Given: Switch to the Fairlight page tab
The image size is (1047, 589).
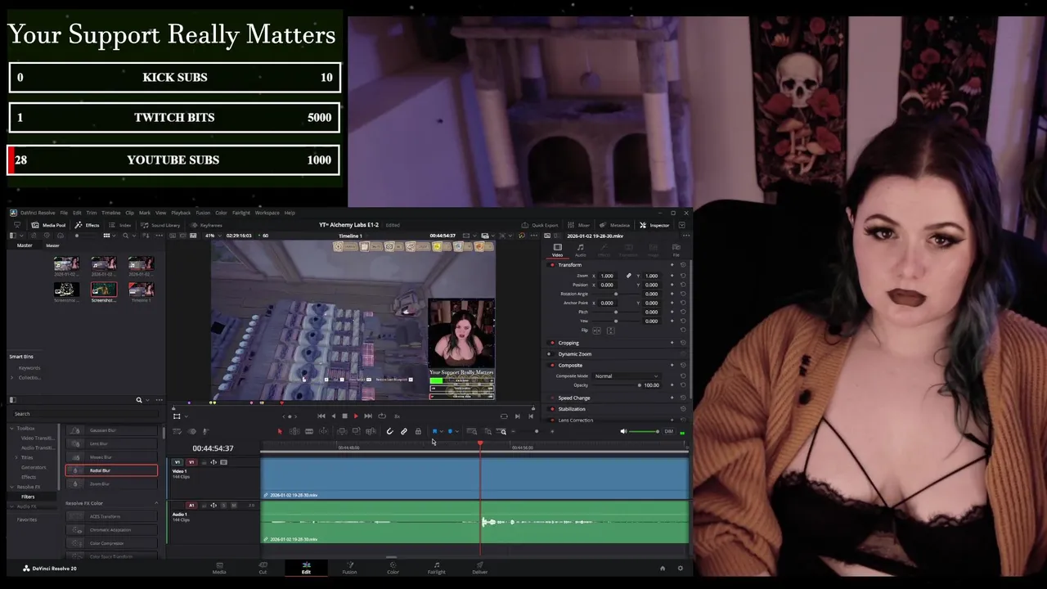Looking at the screenshot, I should (x=436, y=567).
